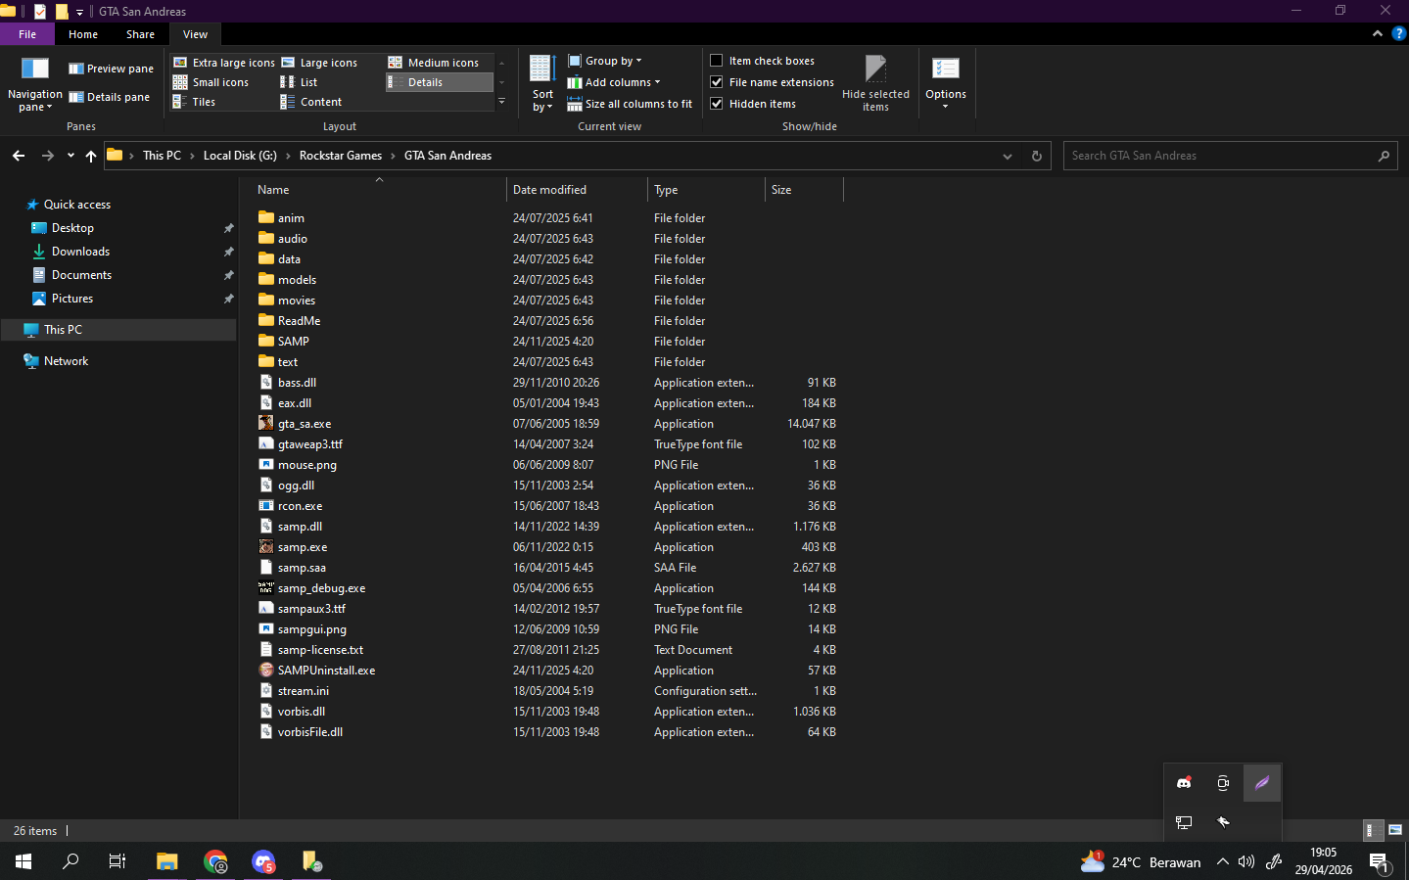Toggle the Details pane

pos(109,97)
